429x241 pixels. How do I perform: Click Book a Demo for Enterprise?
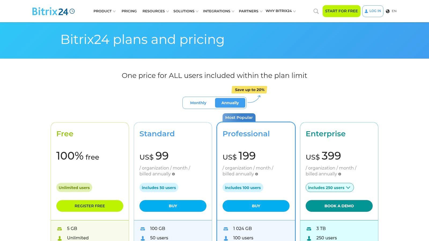[x=339, y=206]
